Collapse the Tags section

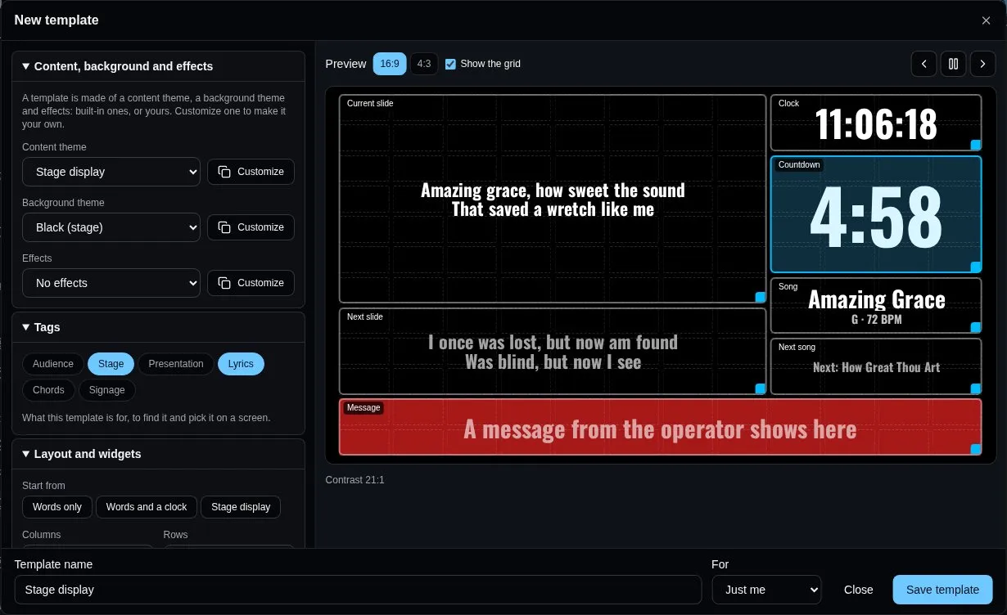(x=158, y=327)
